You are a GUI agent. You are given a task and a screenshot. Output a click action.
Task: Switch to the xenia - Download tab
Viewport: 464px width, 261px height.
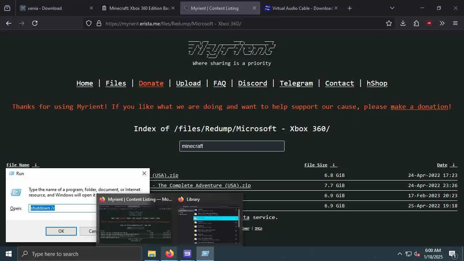coord(57,8)
